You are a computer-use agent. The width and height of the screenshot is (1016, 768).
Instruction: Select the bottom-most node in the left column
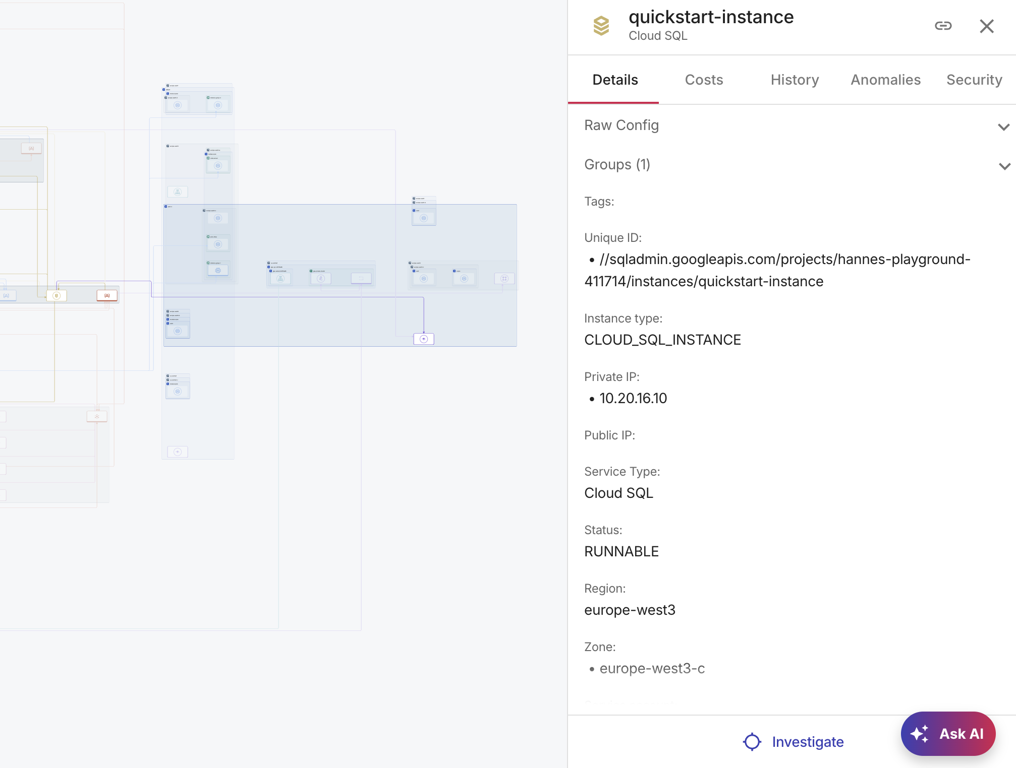pyautogui.click(x=178, y=452)
